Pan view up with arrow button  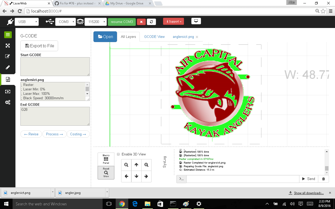(x=136, y=165)
